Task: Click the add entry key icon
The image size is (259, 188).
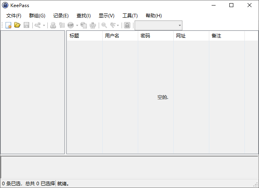Action: [x=38, y=25]
